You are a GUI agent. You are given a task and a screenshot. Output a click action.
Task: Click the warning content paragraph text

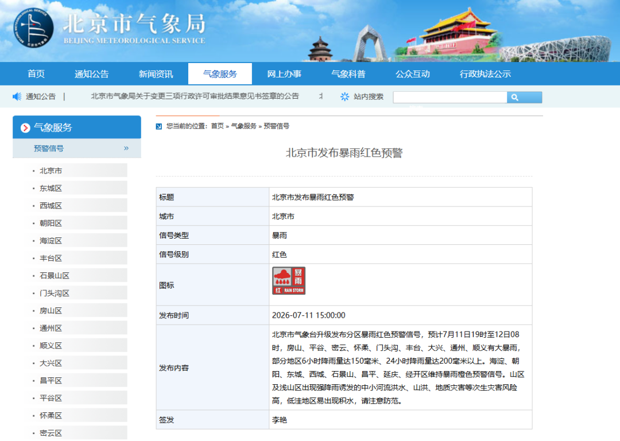[398, 368]
